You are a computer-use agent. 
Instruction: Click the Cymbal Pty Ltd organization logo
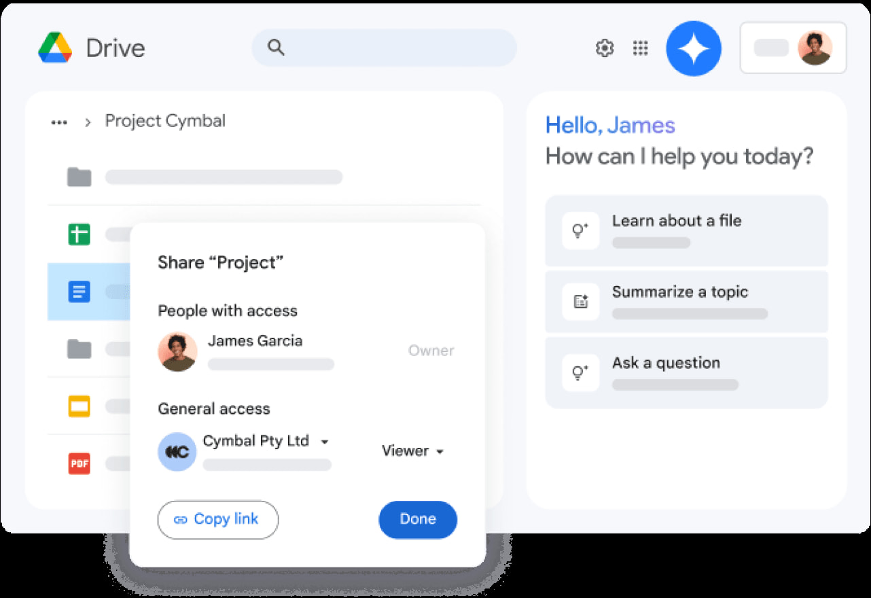click(177, 452)
